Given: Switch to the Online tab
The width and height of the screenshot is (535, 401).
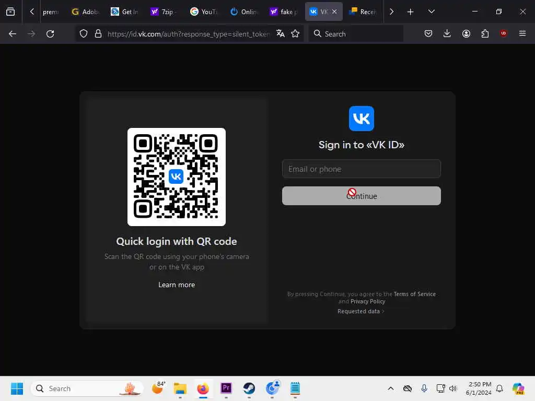Looking at the screenshot, I should click(243, 12).
